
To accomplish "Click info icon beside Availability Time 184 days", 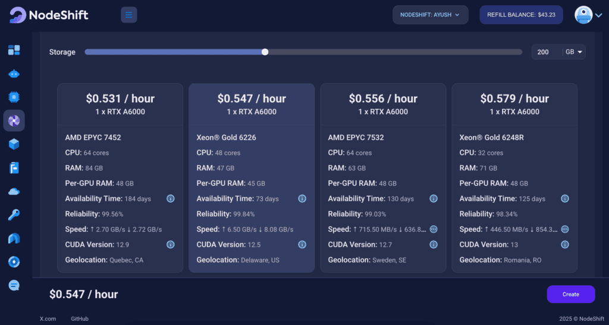I will 170,198.
